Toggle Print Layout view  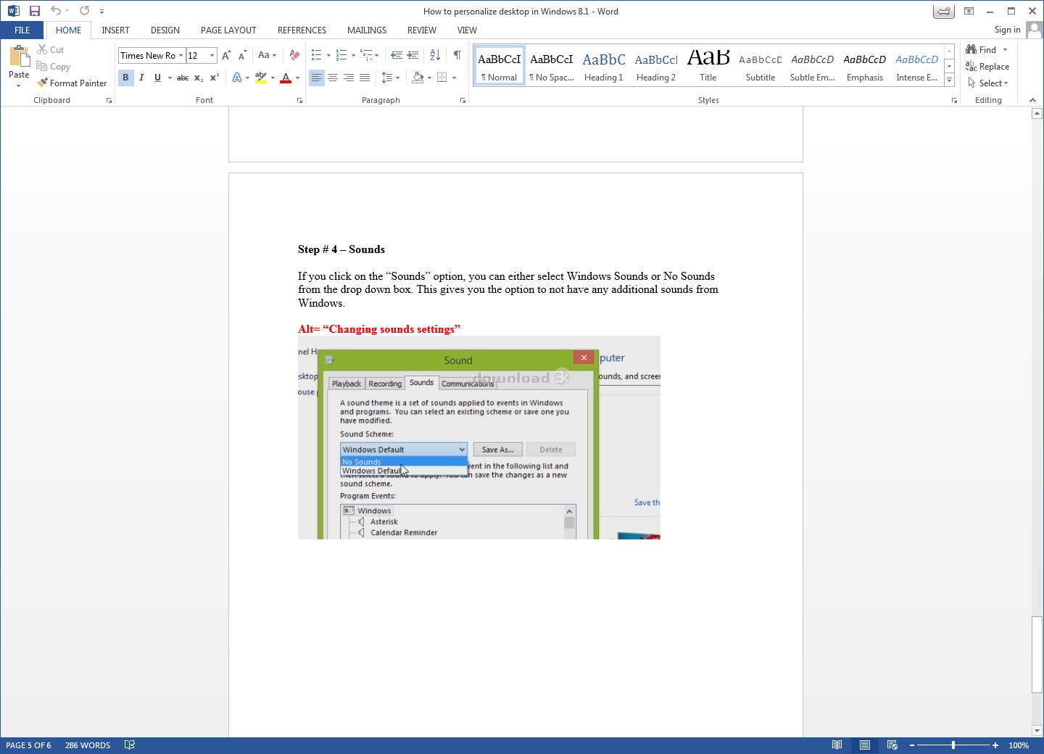click(865, 745)
